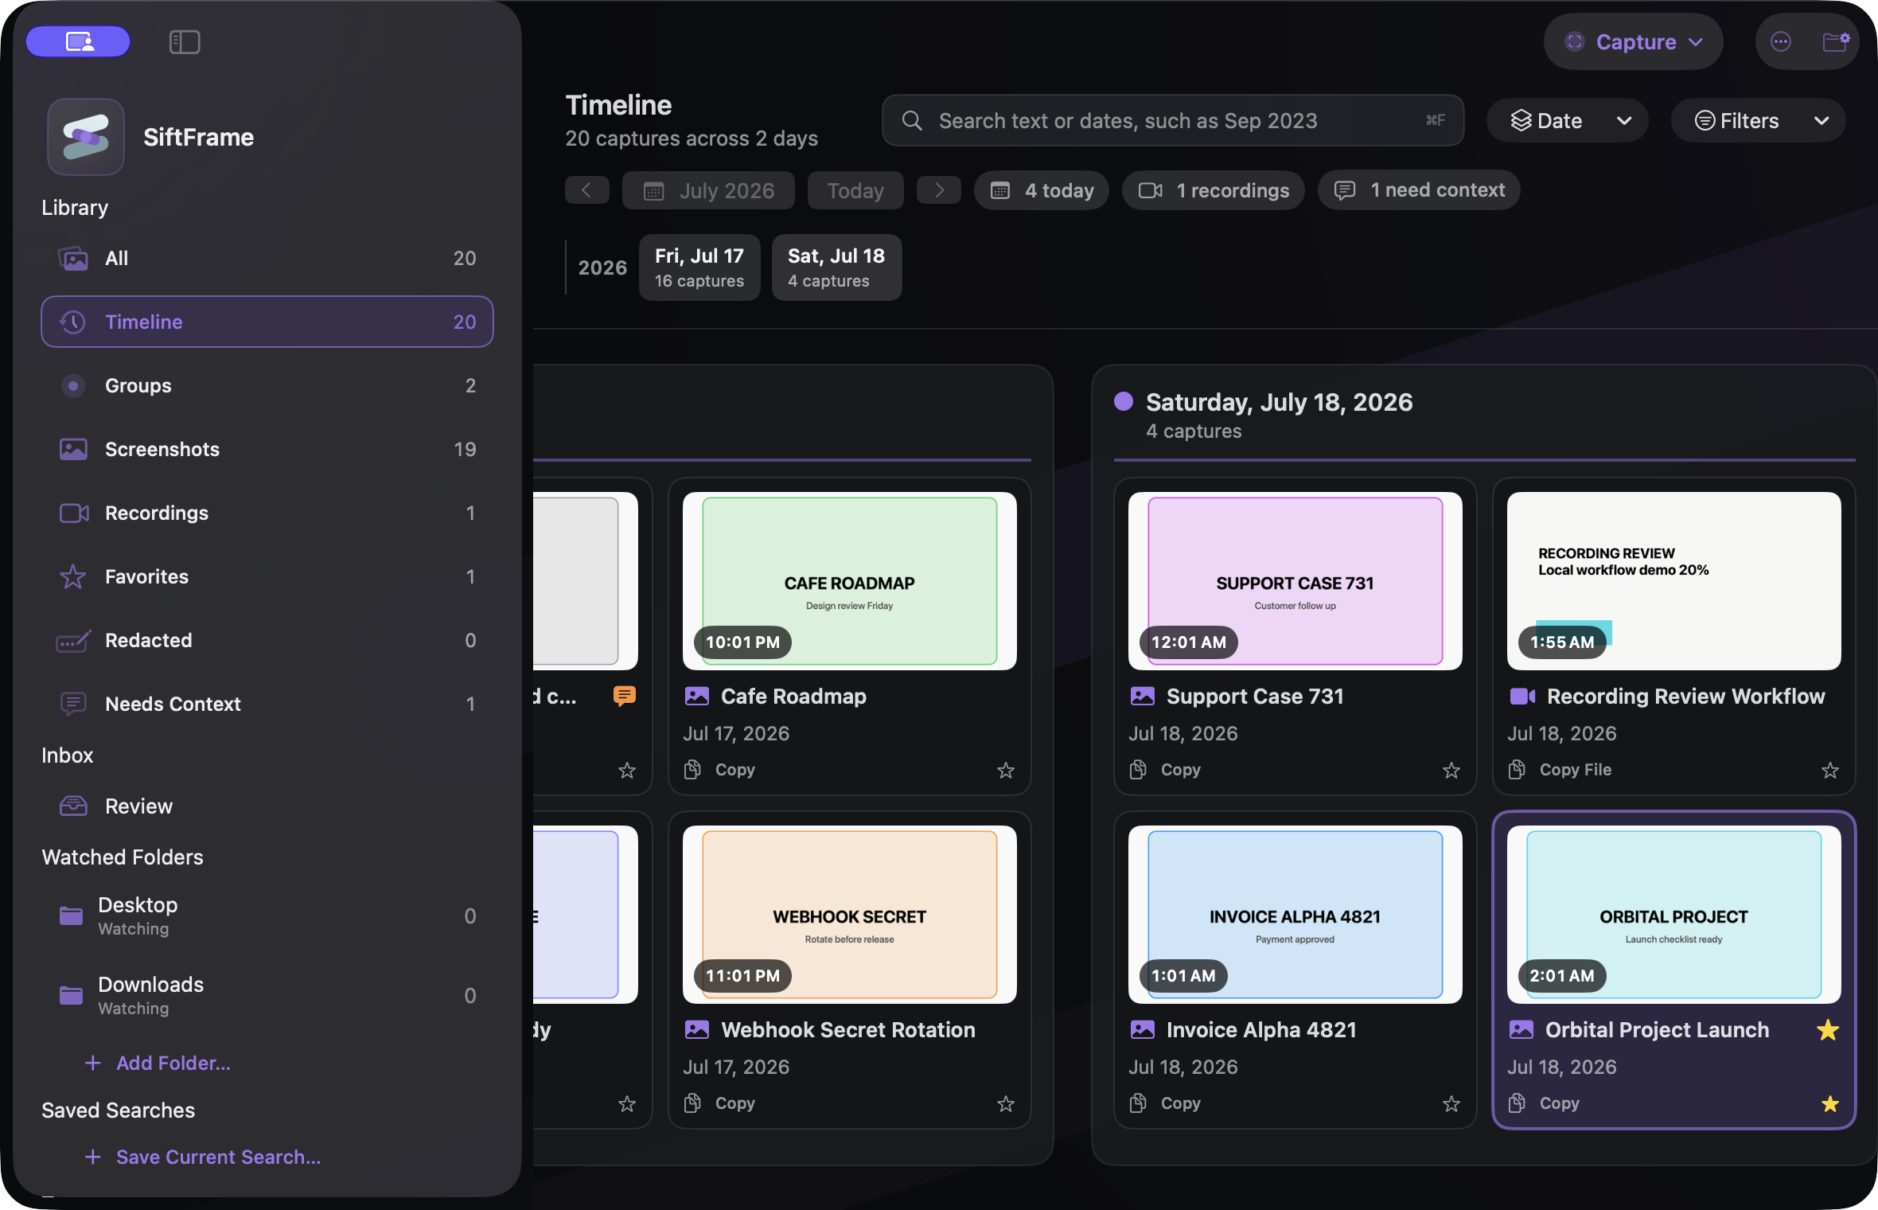This screenshot has height=1210, width=1878.
Task: Go to previous month arrow
Action: (587, 190)
